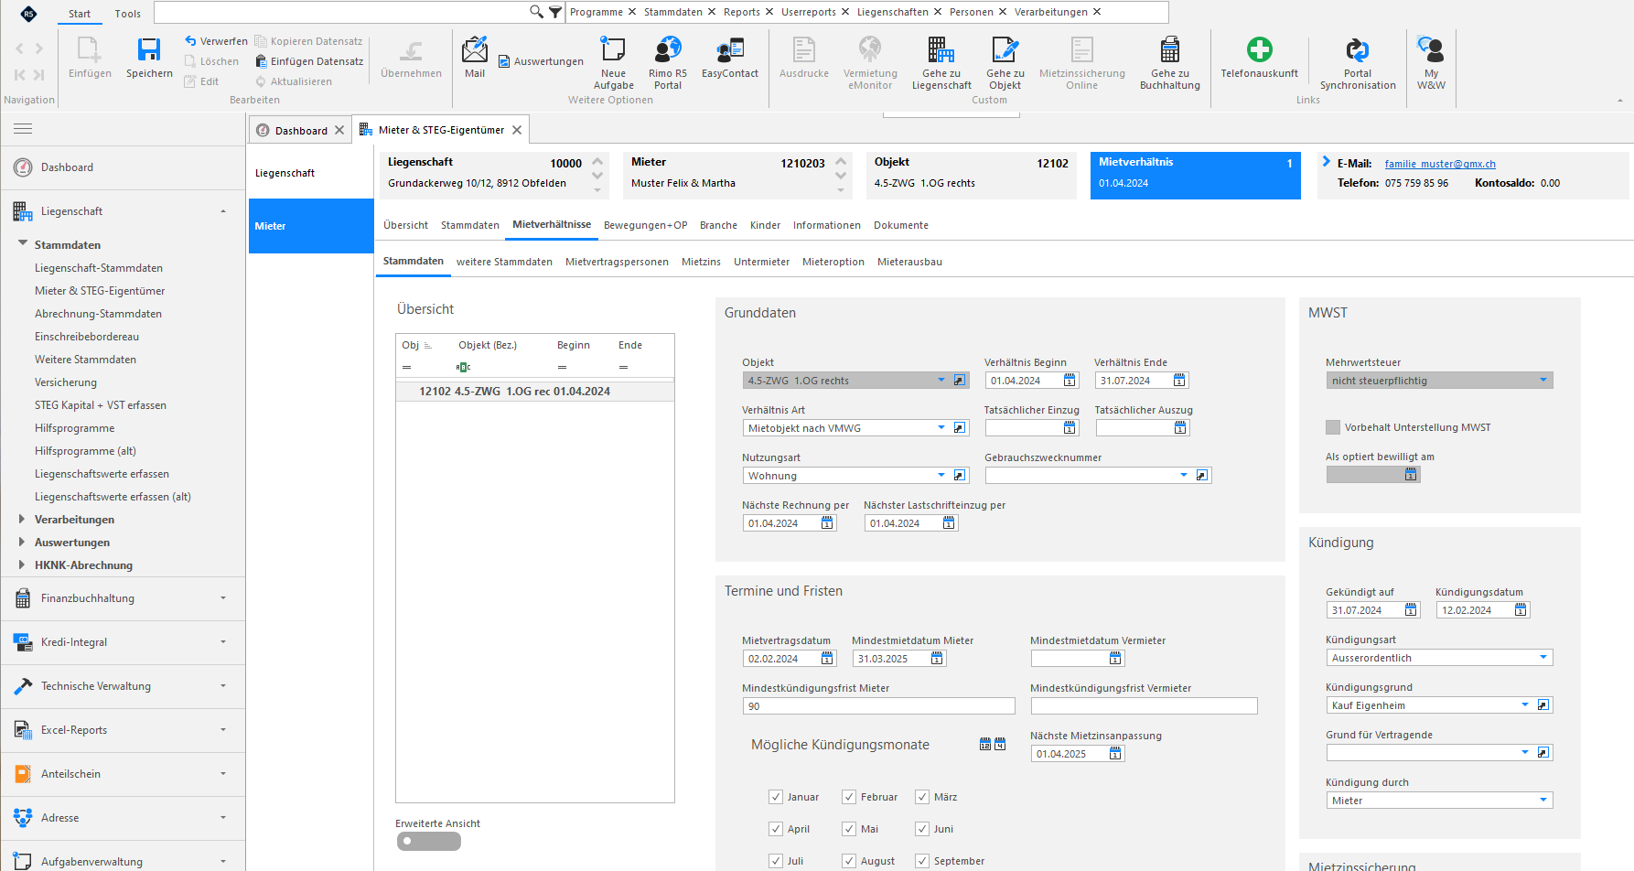Expand the Verarbeitungen tree node
Image resolution: width=1634 pixels, height=871 pixels.
pos(22,519)
